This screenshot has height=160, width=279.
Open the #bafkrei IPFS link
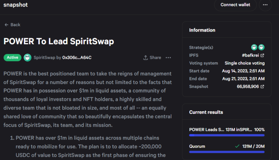coord(250,55)
